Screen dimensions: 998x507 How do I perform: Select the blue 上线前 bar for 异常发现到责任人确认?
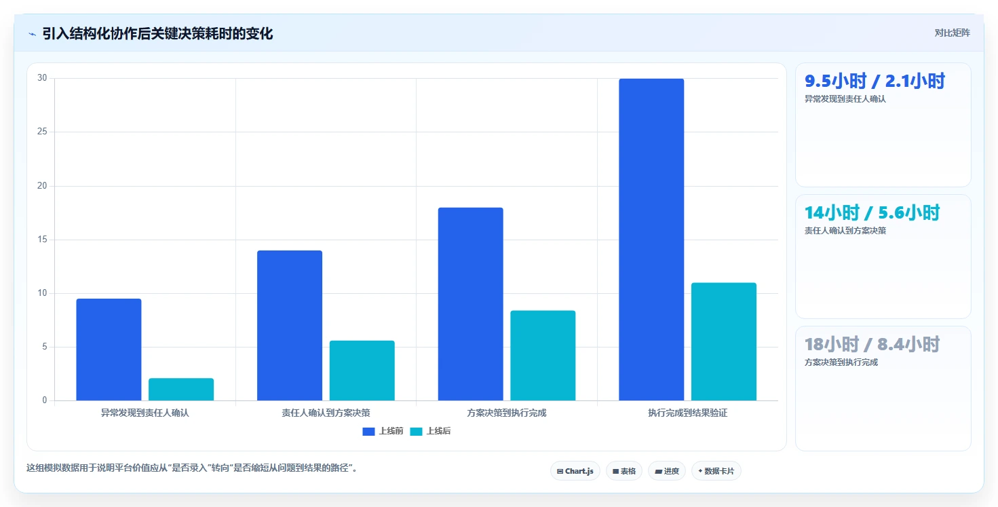[109, 350]
